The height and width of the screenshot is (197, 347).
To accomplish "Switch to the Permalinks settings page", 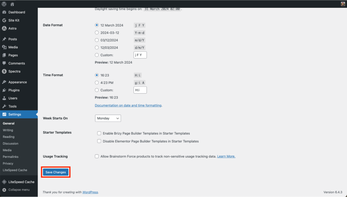I will pyautogui.click(x=10, y=157).
